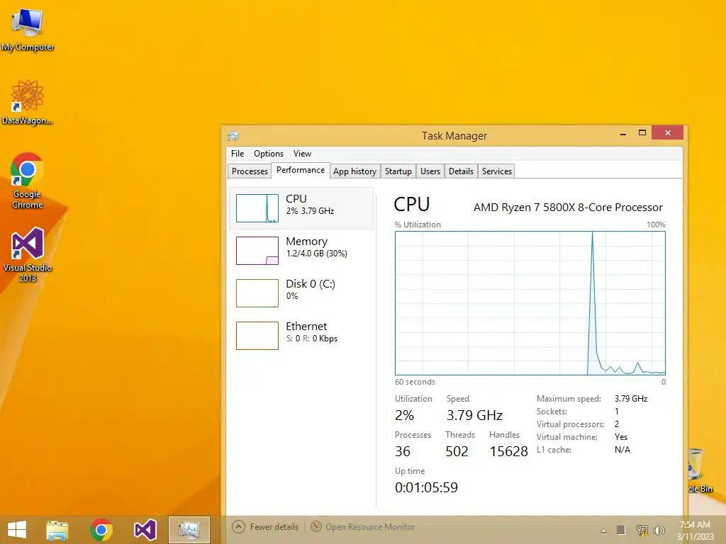Click the Maximum speed 3.79 GHz value
This screenshot has height=544, width=726.
[x=630, y=399]
